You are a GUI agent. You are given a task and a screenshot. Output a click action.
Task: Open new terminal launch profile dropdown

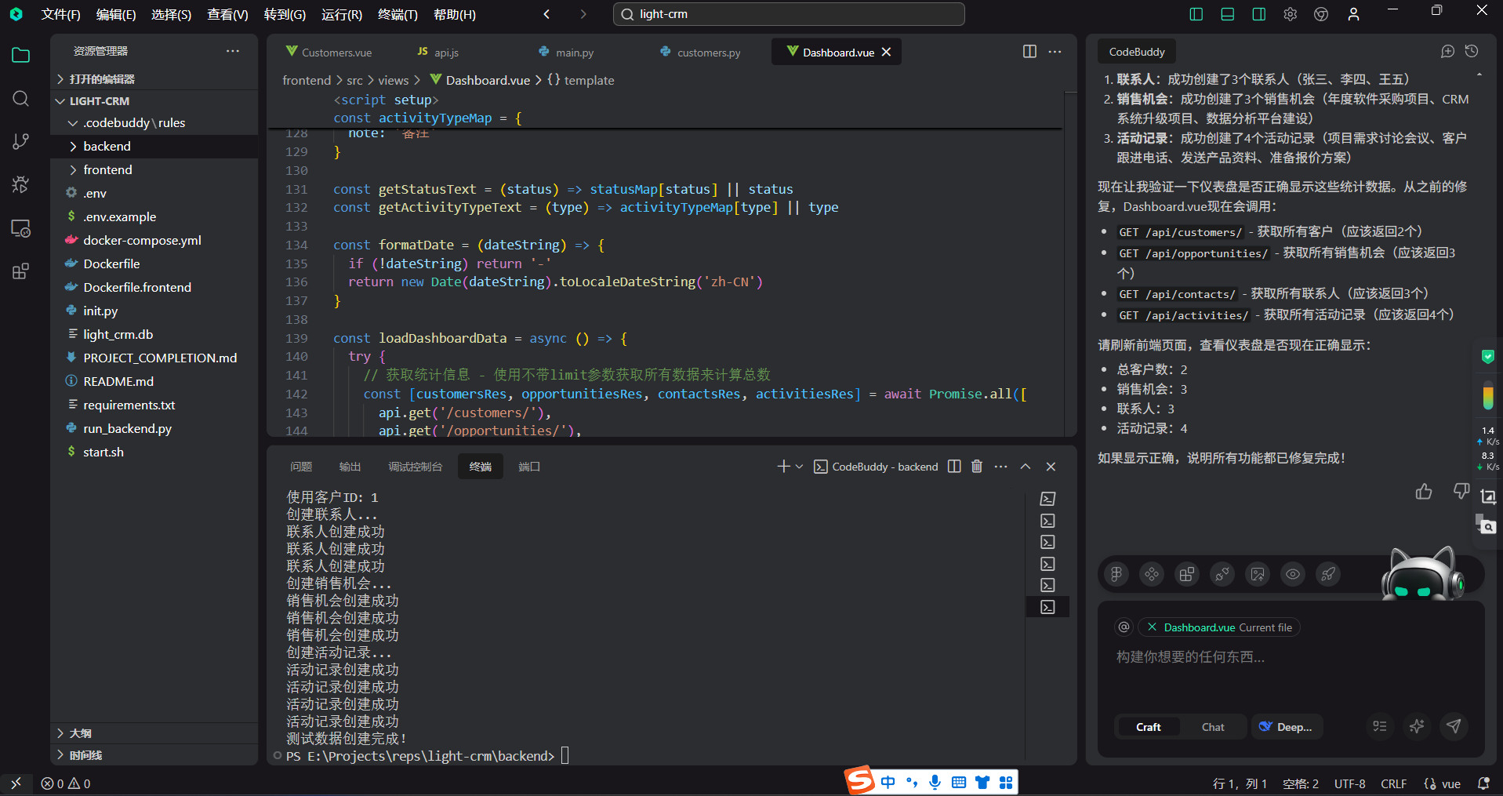pos(799,467)
